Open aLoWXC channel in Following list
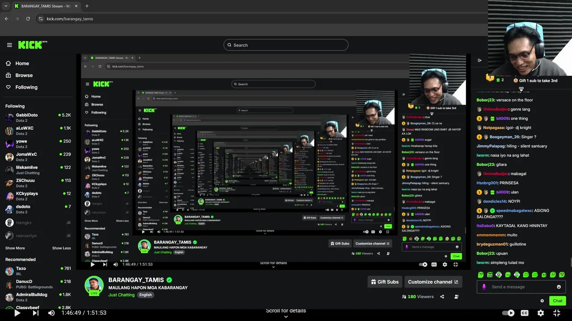572x321 pixels. tap(38, 131)
